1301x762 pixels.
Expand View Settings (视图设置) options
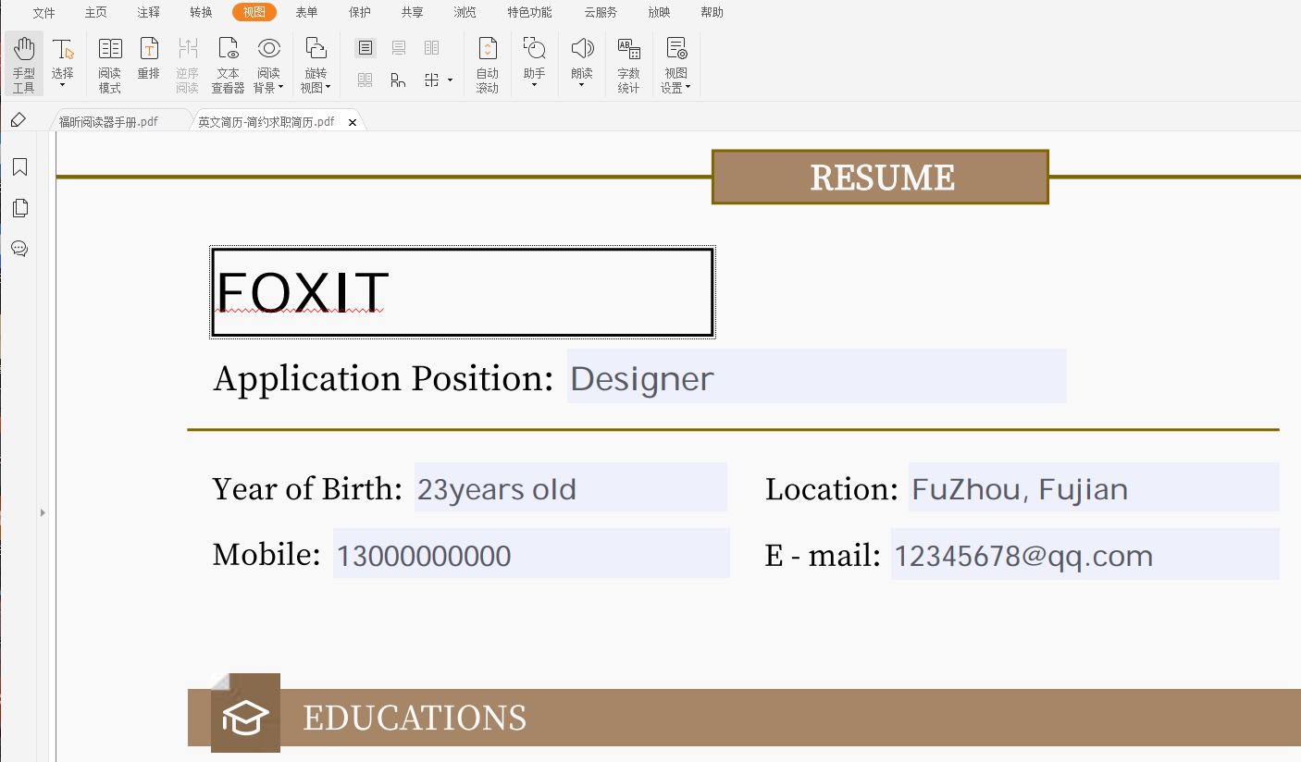point(676,61)
